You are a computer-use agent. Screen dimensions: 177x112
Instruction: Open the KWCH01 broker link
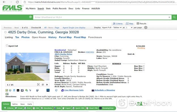(90, 52)
